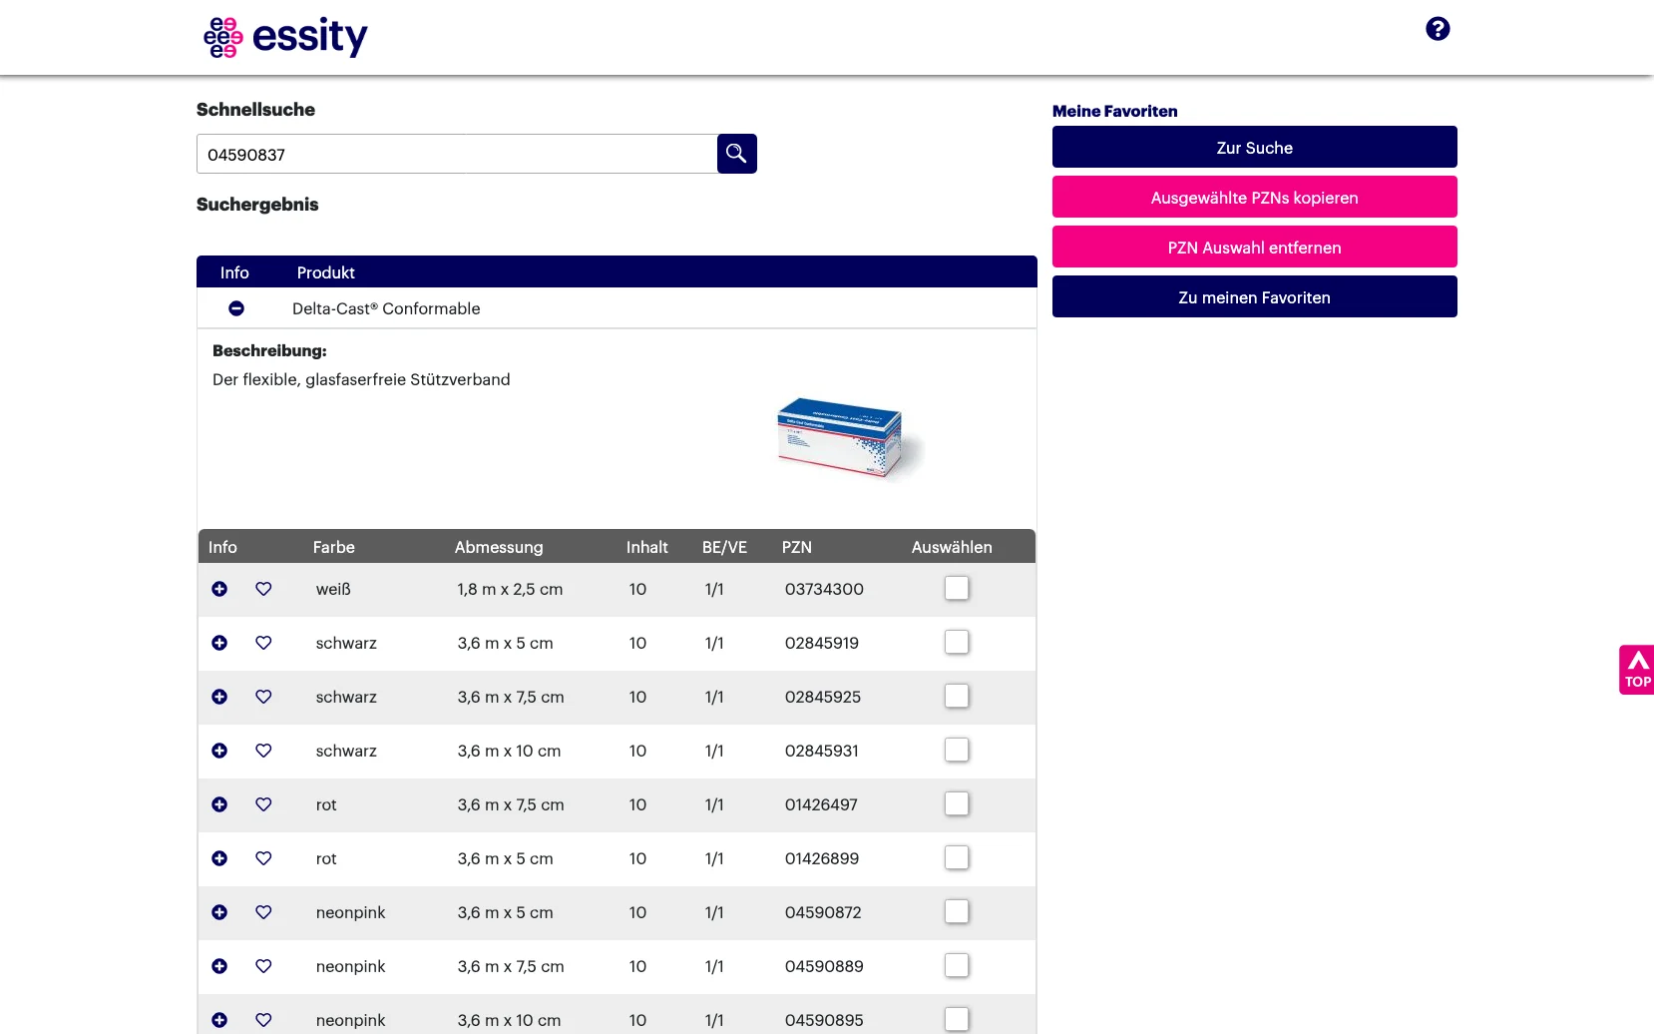Open Zu meinen Favoriten

click(1254, 296)
